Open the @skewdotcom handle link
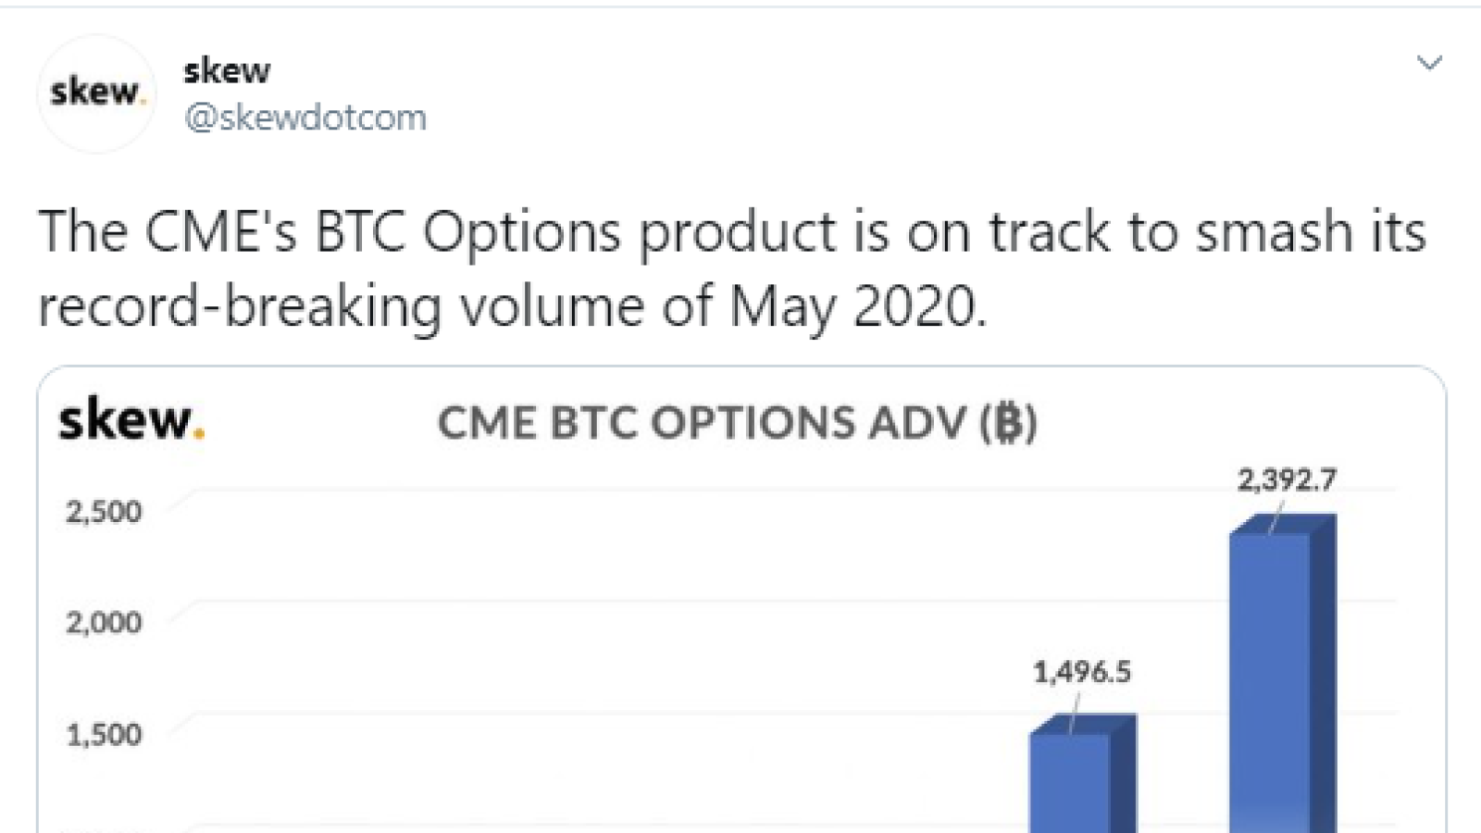The image size is (1481, 833). (x=305, y=118)
